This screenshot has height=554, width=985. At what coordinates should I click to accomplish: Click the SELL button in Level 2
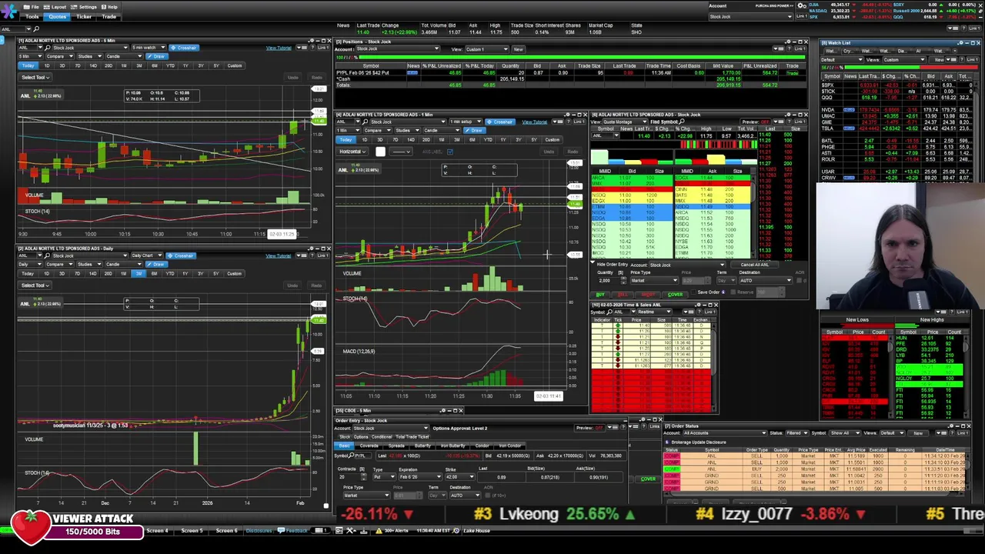tap(623, 295)
